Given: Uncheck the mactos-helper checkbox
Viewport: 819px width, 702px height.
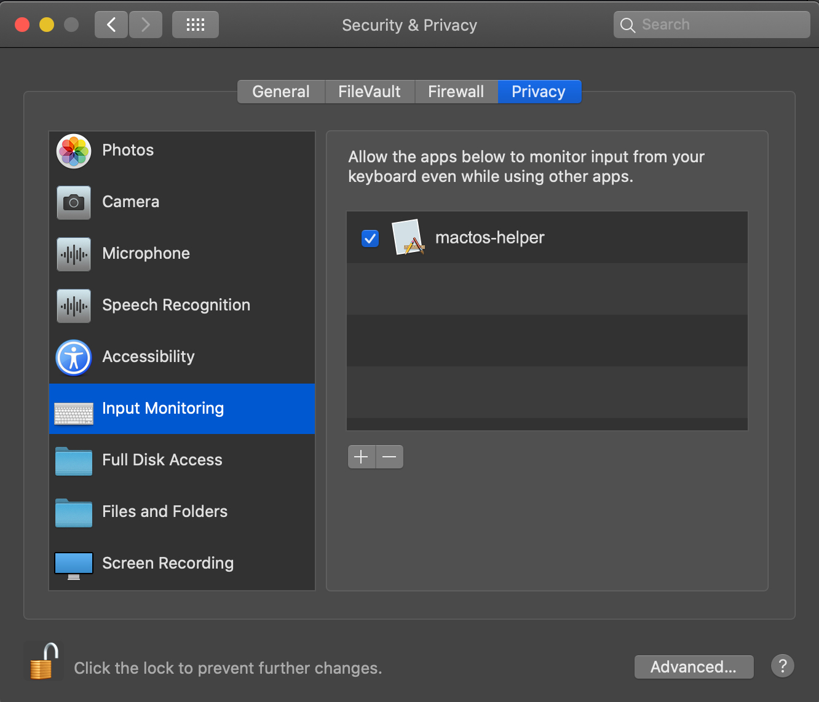Looking at the screenshot, I should click(370, 238).
